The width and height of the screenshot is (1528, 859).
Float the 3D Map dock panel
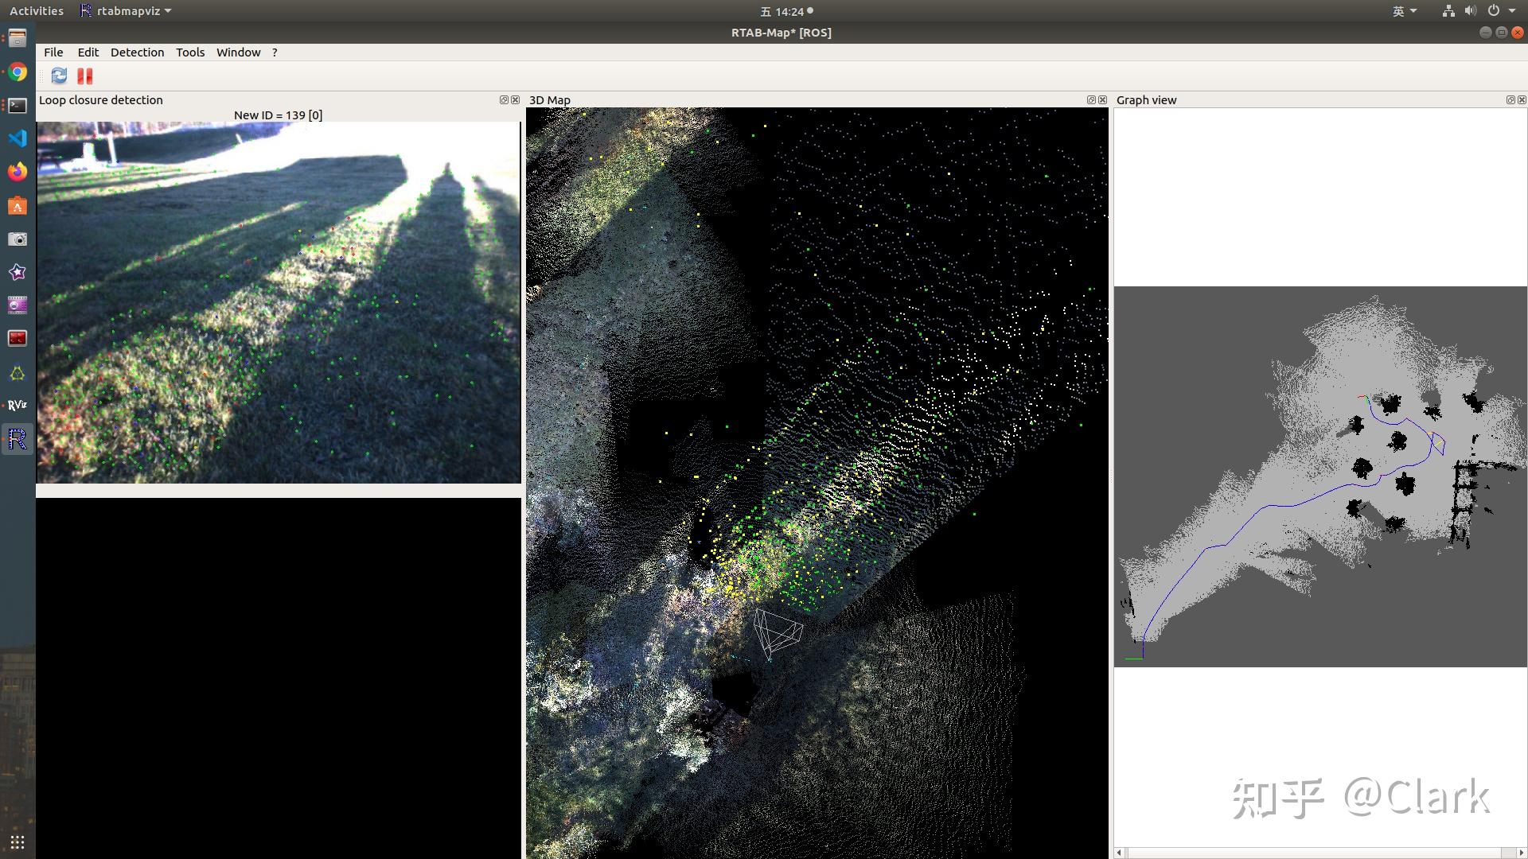click(x=1091, y=100)
